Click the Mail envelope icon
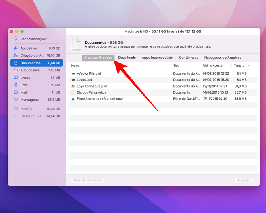The width and height of the screenshot is (266, 213). [16, 92]
